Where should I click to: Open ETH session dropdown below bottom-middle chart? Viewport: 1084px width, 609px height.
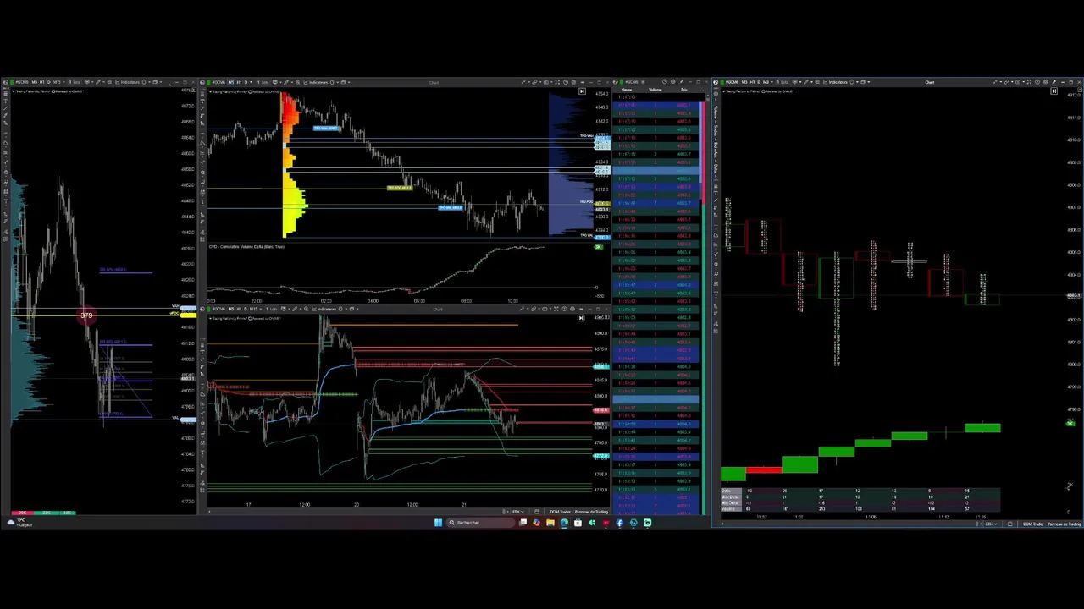517,512
